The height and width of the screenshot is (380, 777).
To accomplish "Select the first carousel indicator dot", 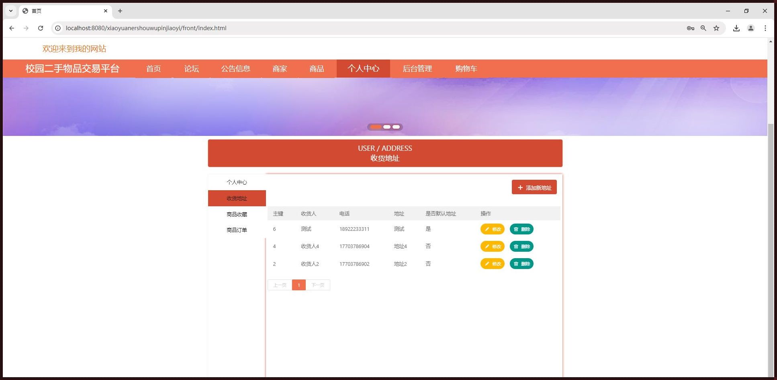I will pos(376,127).
